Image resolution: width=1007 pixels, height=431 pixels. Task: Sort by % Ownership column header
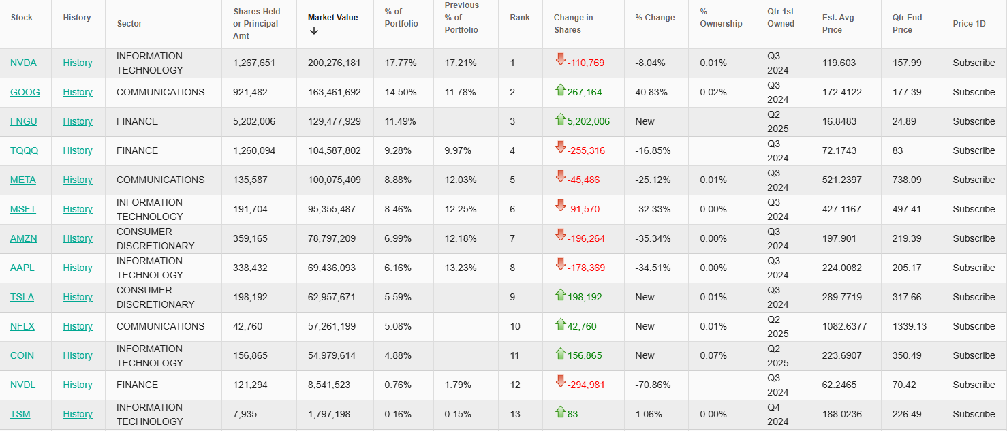721,18
